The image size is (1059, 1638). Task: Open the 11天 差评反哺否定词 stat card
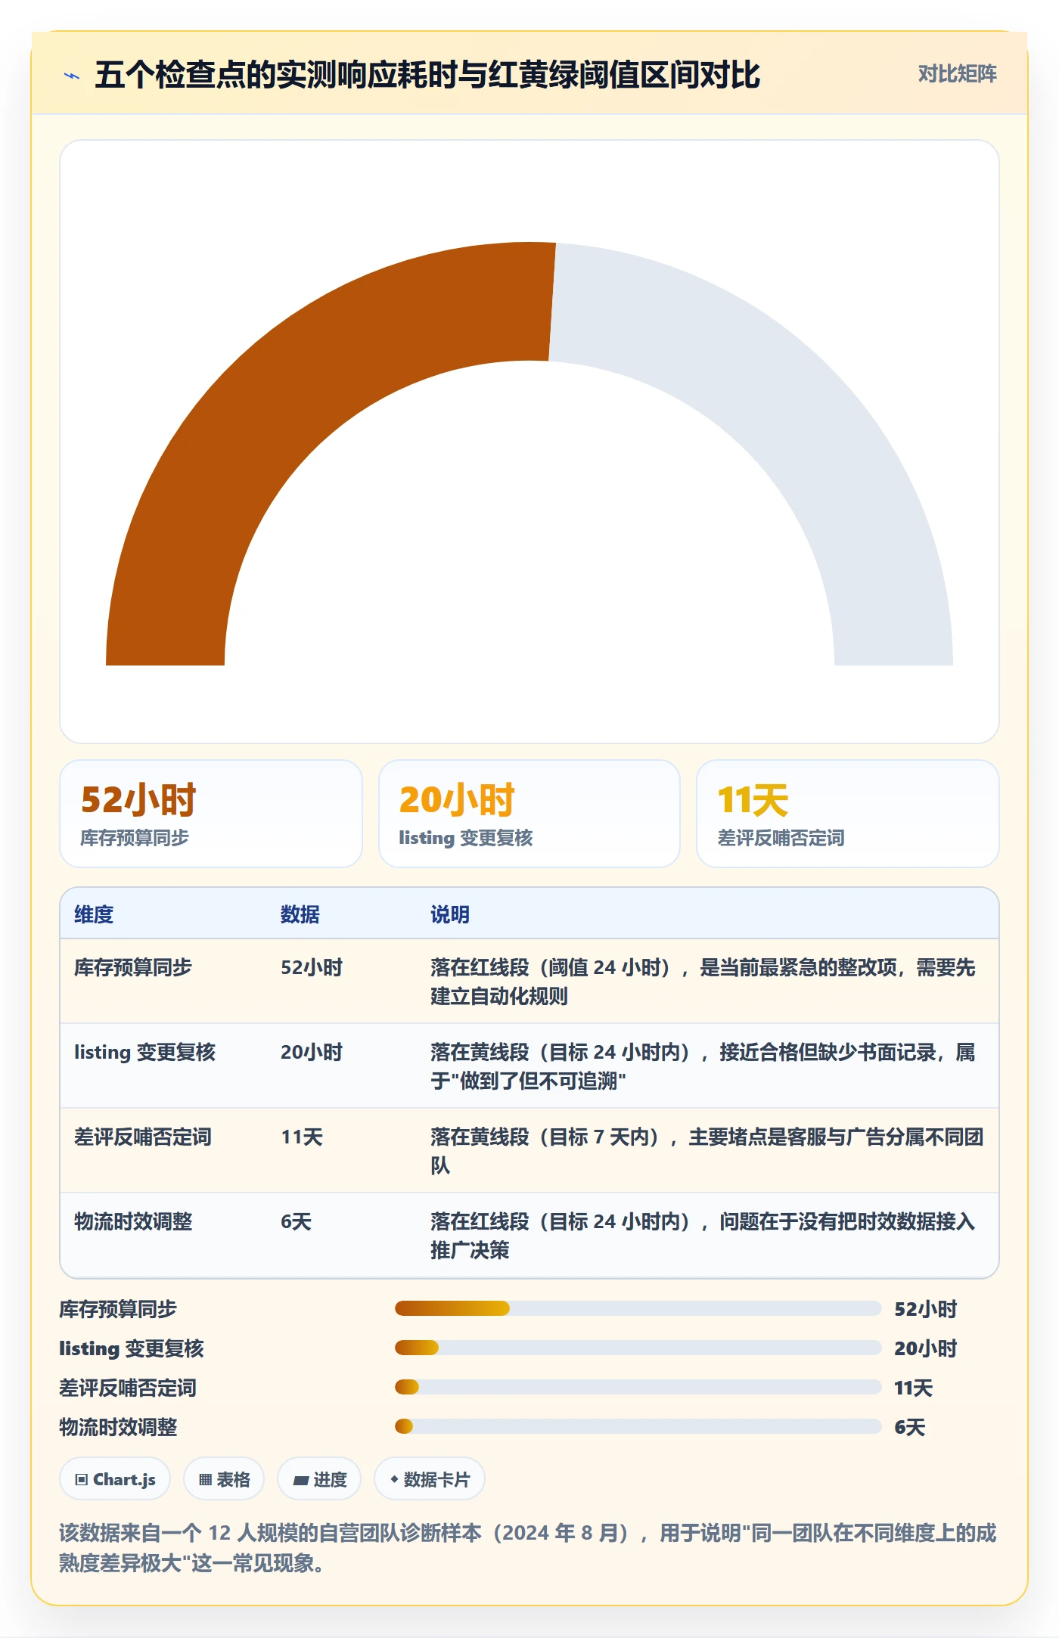click(848, 814)
